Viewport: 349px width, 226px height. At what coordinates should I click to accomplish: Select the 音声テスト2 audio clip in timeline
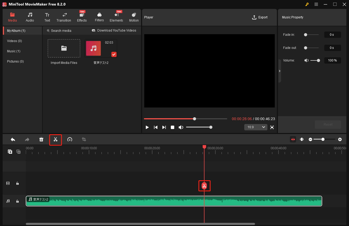[174, 201]
